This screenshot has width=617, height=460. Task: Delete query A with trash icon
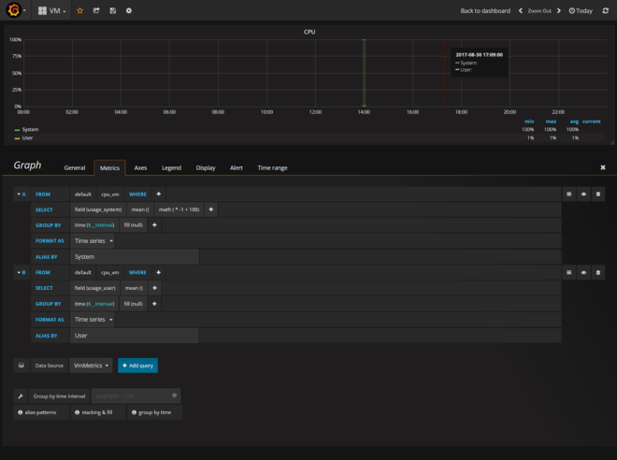point(598,194)
